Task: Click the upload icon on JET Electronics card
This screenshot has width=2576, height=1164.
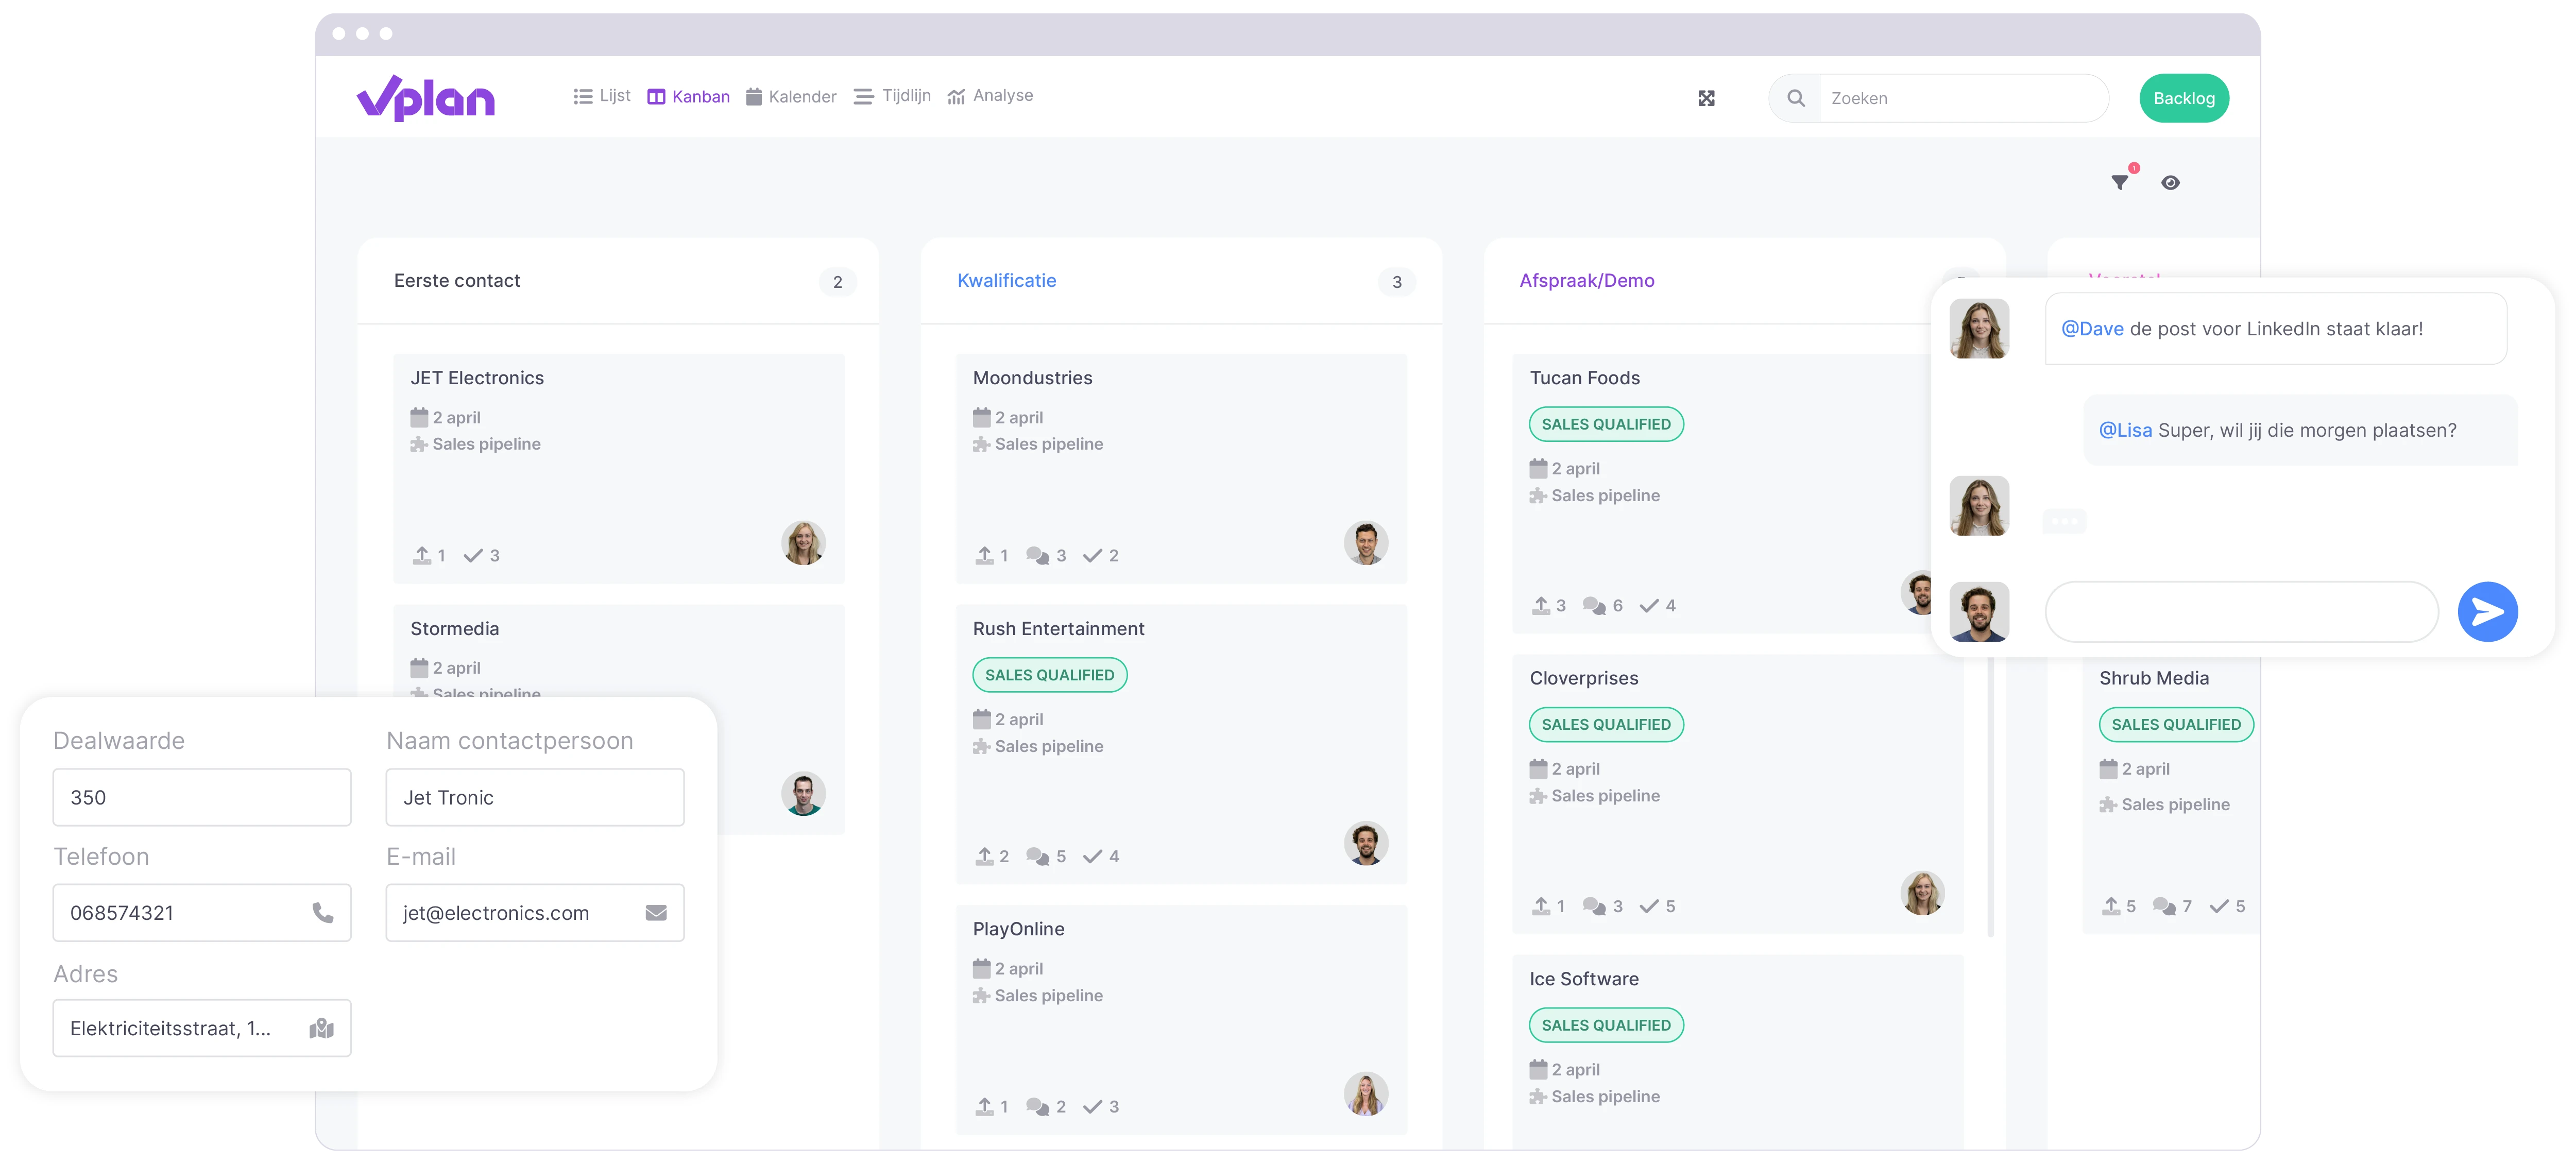Action: pyautogui.click(x=422, y=555)
